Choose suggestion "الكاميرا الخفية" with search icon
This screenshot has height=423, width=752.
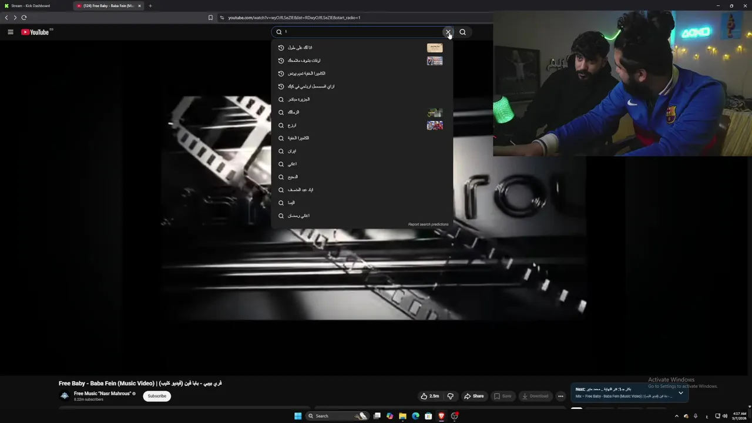pyautogui.click(x=361, y=138)
